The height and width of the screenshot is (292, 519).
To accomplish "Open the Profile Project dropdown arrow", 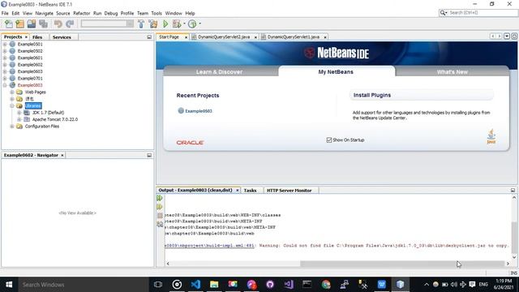I will tap(200, 24).
